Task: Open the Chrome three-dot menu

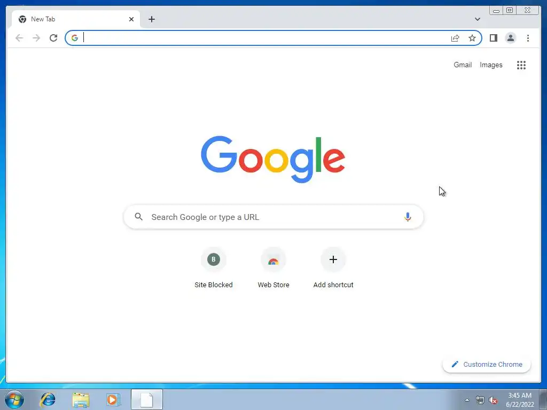Action: point(528,38)
